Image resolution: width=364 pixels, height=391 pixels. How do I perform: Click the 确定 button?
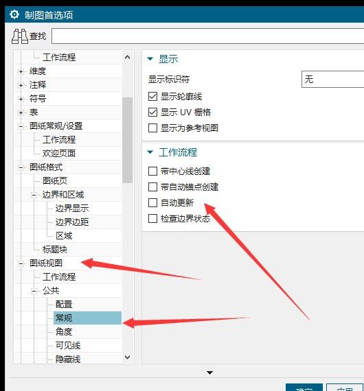coord(304,388)
